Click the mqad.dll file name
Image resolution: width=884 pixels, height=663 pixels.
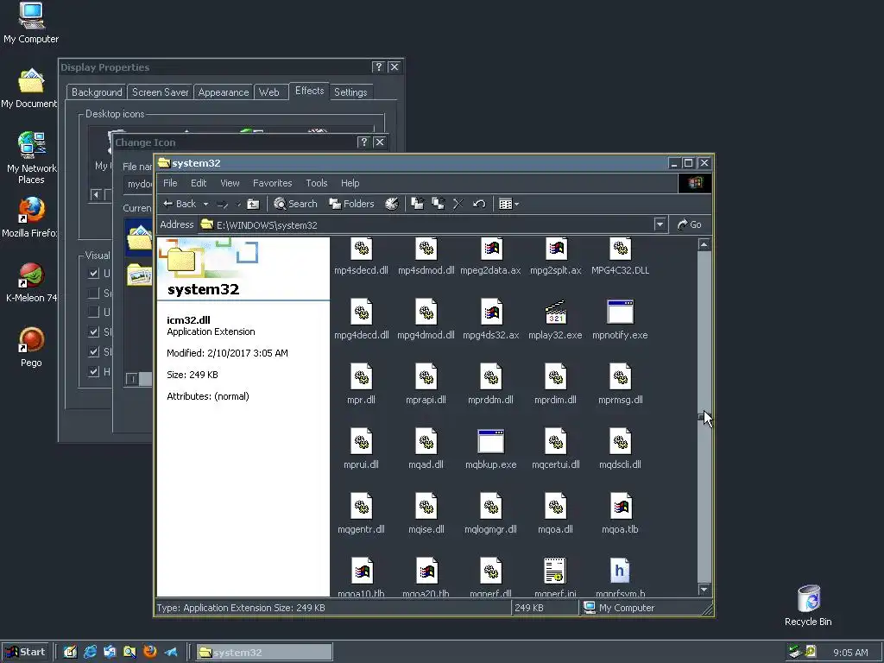point(426,464)
